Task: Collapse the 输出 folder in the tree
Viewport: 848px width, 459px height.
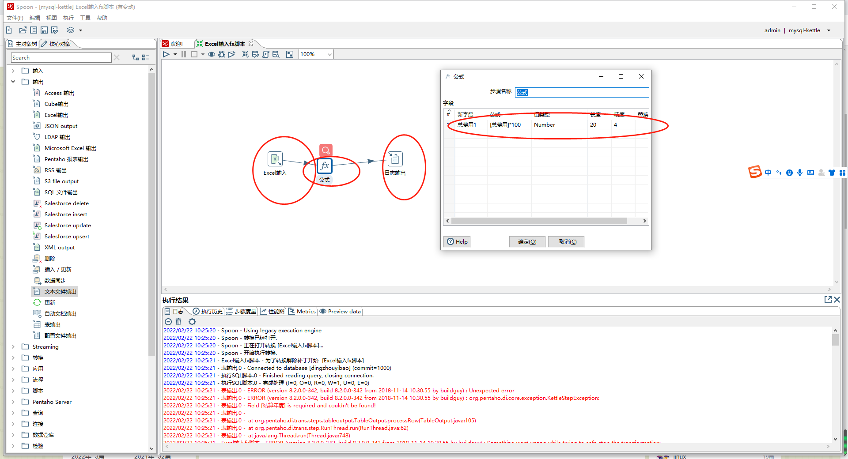Action: point(13,82)
